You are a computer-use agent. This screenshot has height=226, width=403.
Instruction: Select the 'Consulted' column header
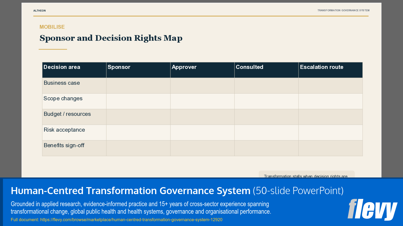(x=267, y=70)
